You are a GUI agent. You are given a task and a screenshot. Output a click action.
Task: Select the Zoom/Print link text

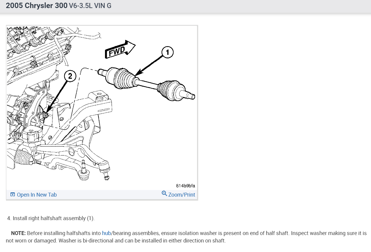point(182,195)
